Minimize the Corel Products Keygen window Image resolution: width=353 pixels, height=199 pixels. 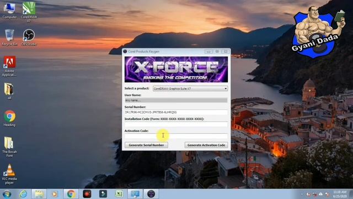pyautogui.click(x=208, y=51)
